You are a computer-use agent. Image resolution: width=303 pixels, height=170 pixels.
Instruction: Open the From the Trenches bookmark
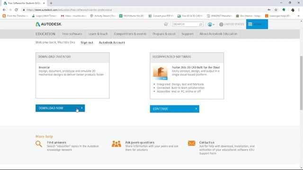pyautogui.click(x=15, y=16)
